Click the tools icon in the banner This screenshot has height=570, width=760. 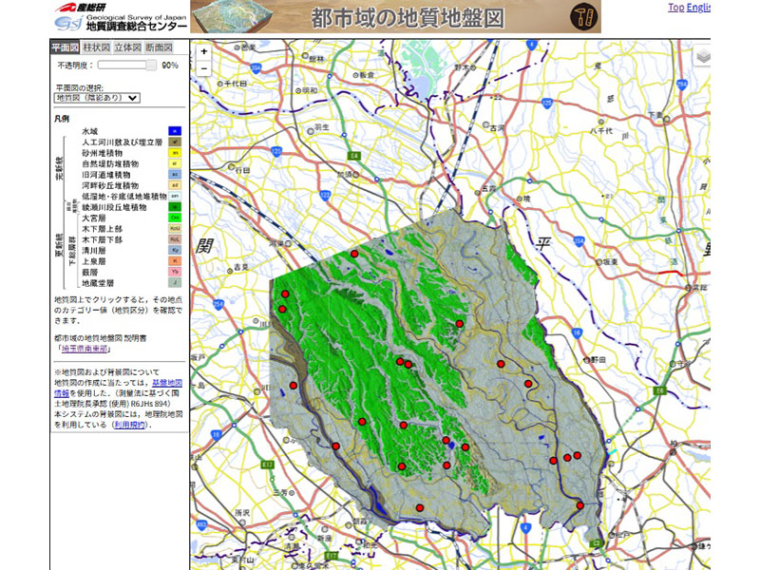tap(584, 16)
